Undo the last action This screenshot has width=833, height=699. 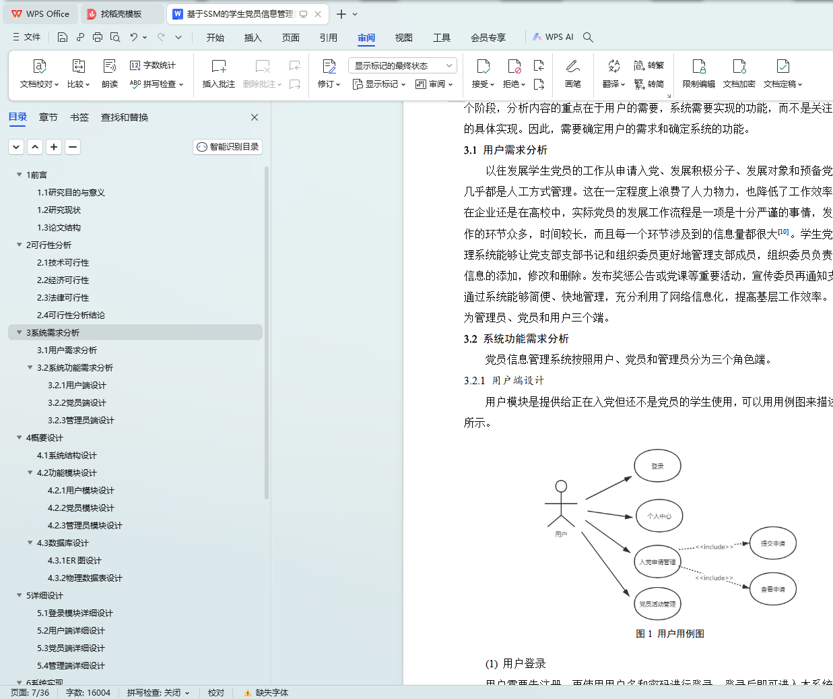134,37
